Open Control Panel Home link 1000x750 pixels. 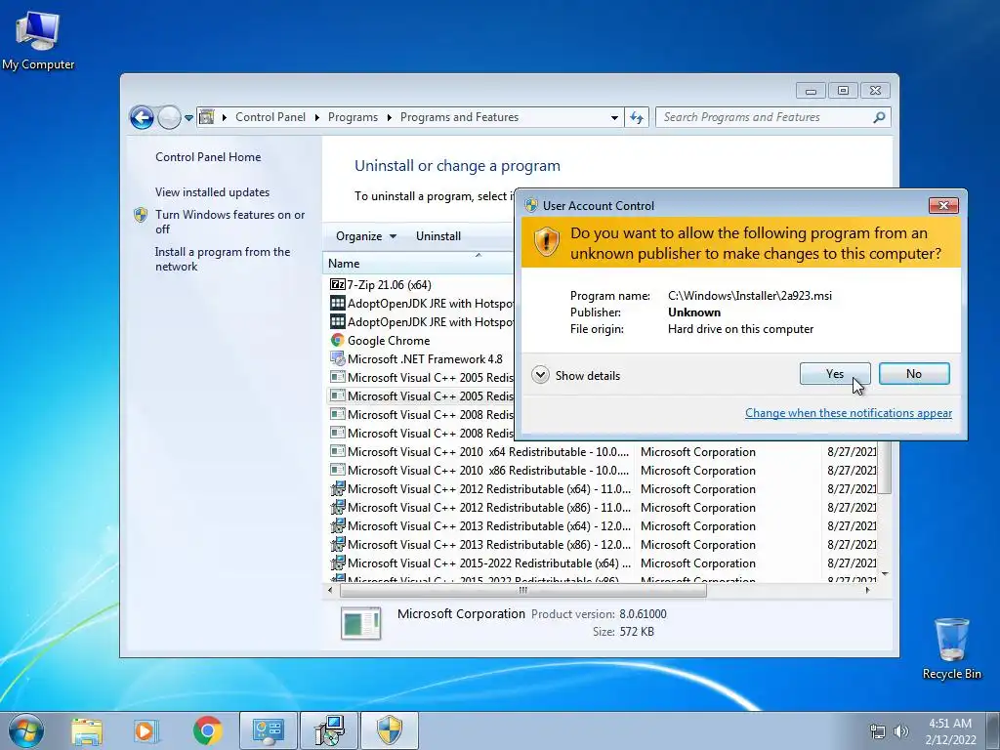(x=208, y=157)
